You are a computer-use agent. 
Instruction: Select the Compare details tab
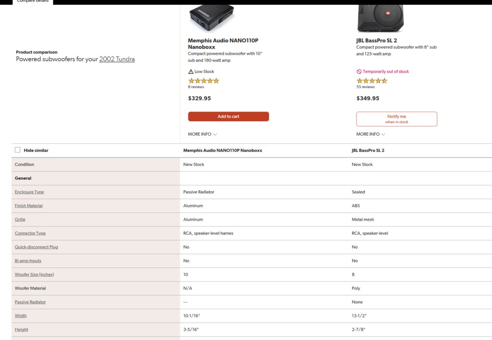(33, 1)
